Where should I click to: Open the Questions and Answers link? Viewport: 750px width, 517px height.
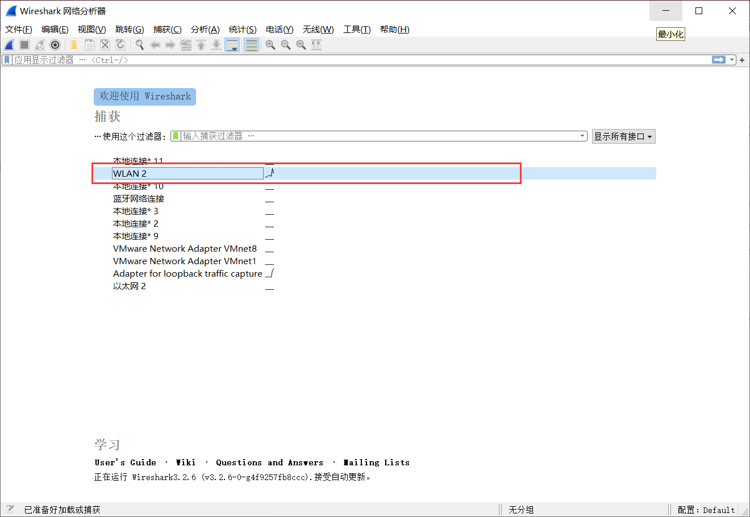pos(269,462)
